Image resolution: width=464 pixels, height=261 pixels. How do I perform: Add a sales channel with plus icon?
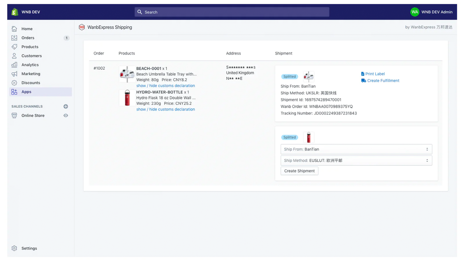coord(66,106)
